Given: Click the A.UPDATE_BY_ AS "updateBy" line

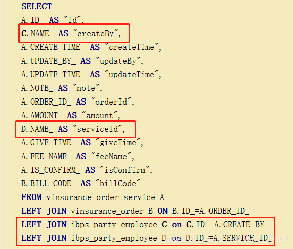Looking at the screenshot, I should (x=82, y=61).
